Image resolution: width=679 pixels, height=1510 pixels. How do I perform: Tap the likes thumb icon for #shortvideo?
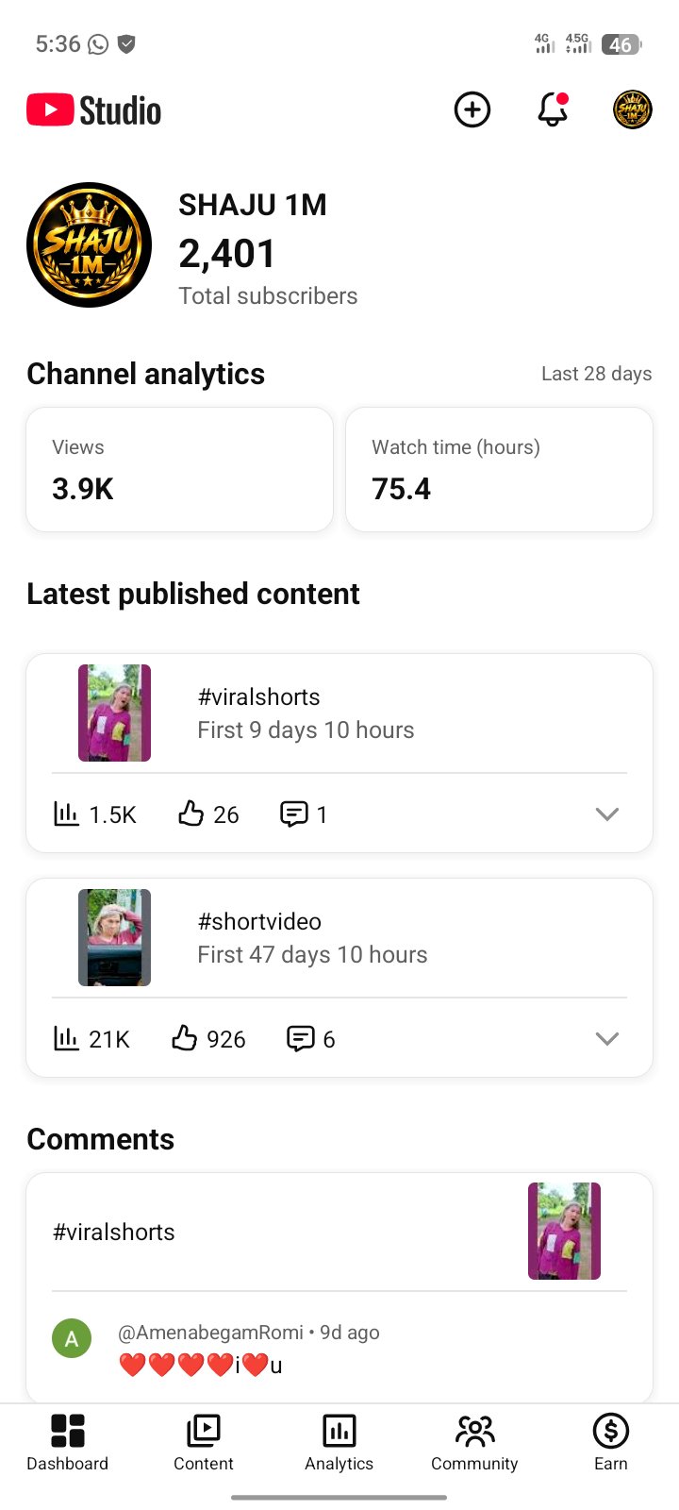184,1038
